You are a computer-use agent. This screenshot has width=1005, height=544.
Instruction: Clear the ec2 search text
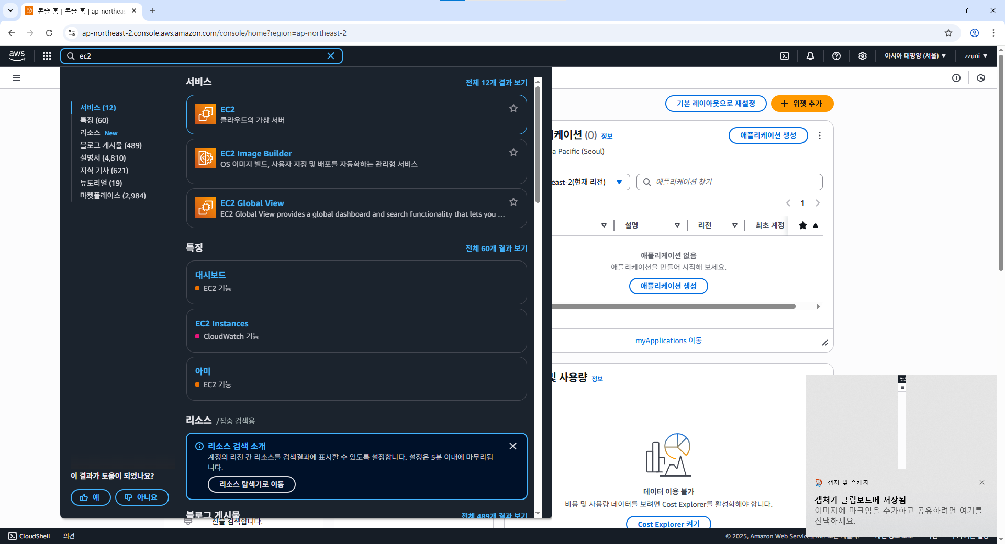(331, 56)
